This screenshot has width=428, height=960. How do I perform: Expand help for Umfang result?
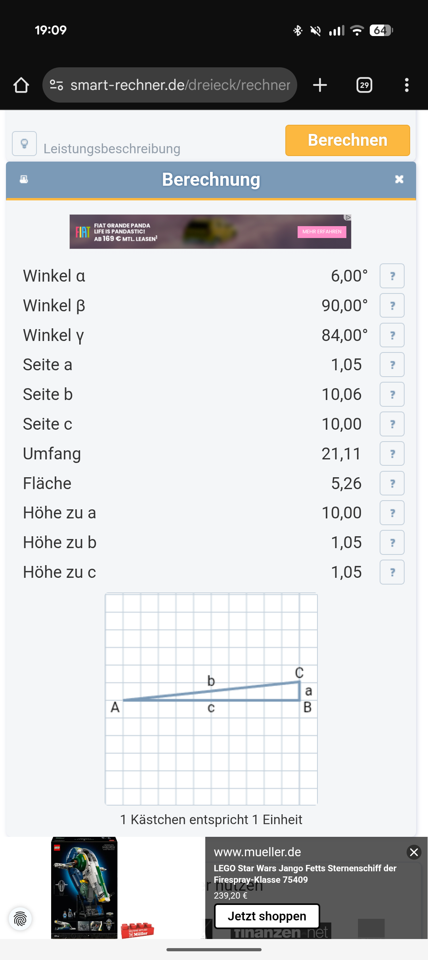click(x=392, y=453)
